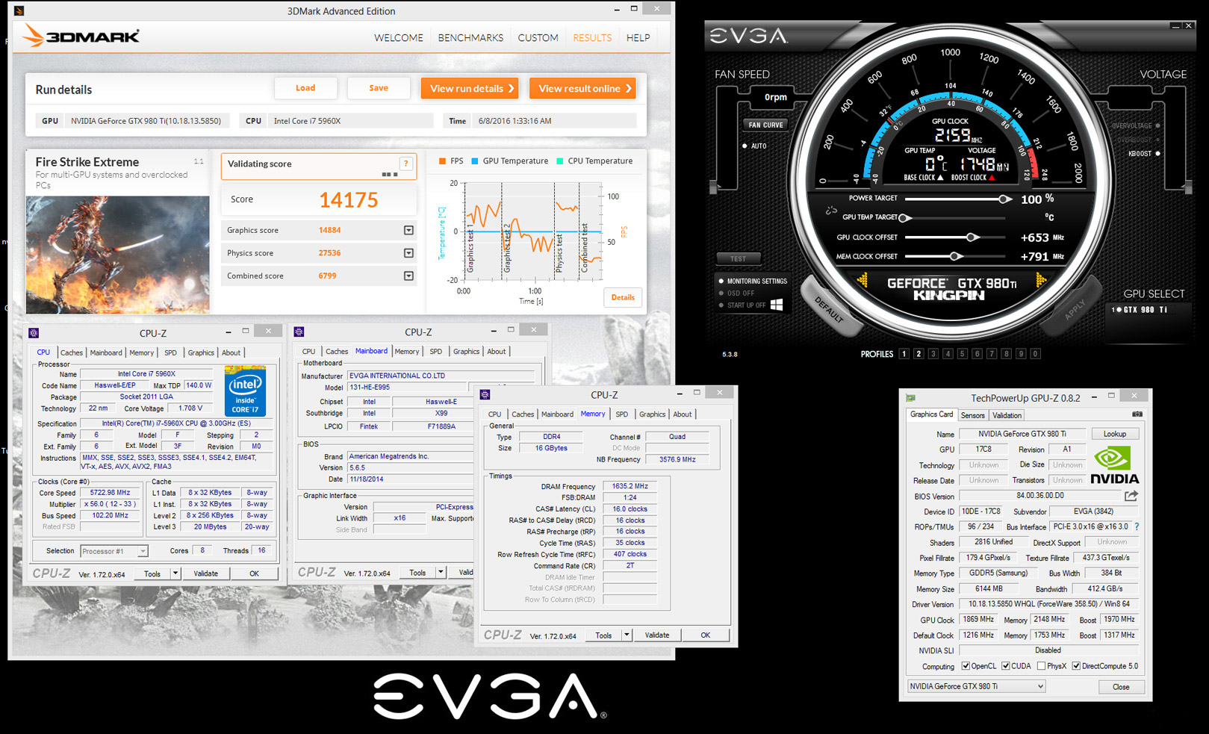Click the Intel Core i7 badge in CPU-Z
This screenshot has width=1209, height=734.
click(245, 392)
